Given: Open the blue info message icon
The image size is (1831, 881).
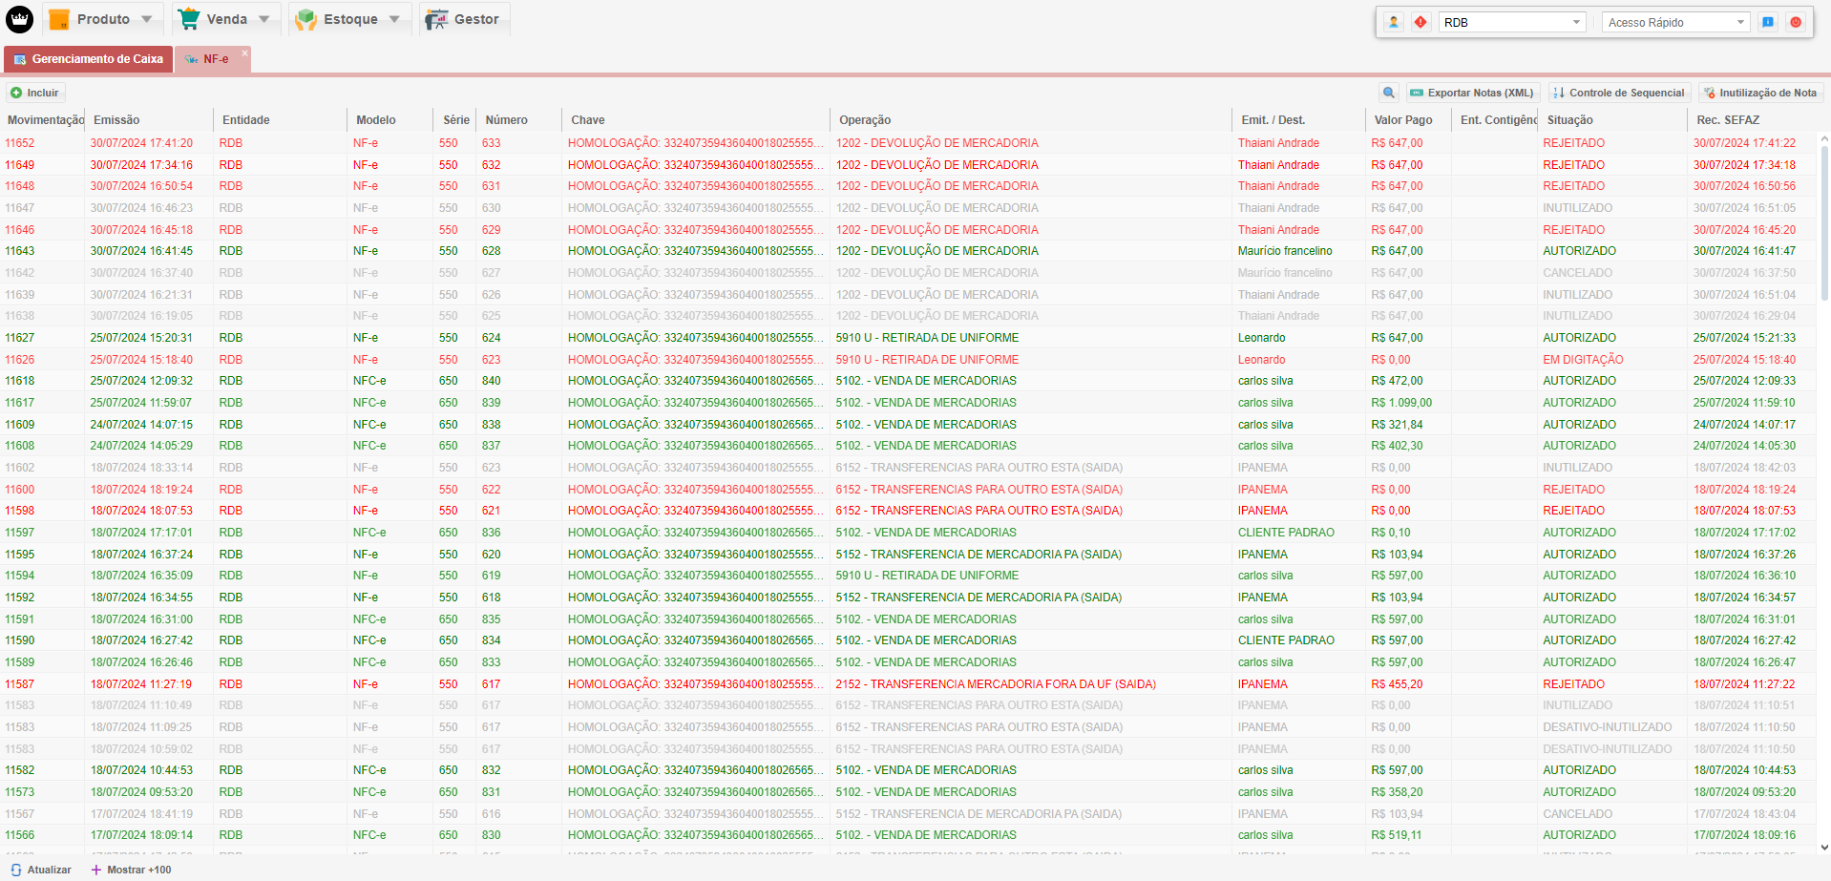Looking at the screenshot, I should [x=1768, y=22].
